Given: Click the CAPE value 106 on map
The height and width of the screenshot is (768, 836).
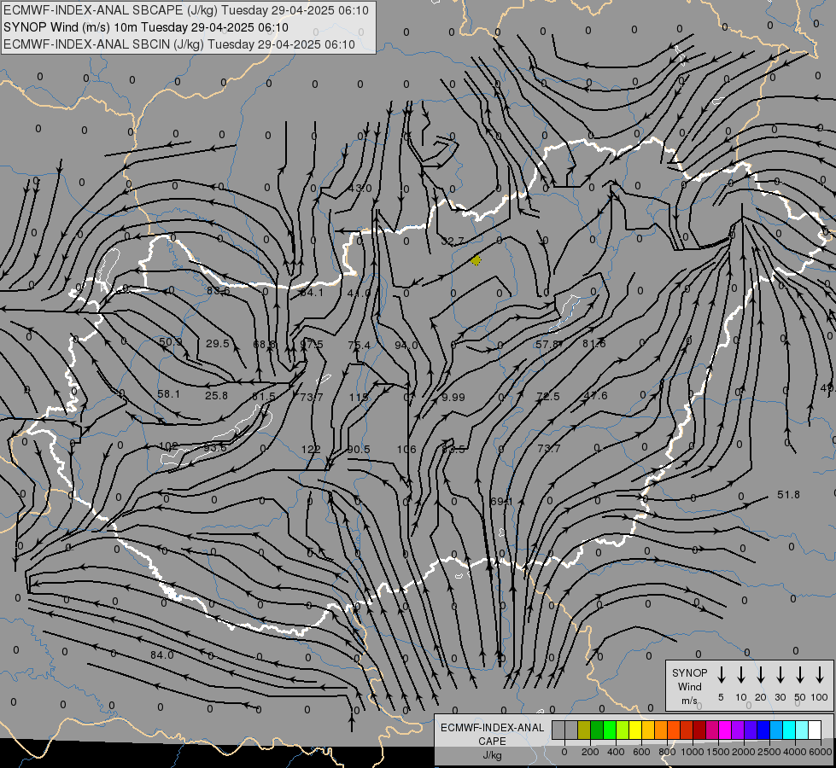Looking at the screenshot, I should (406, 450).
